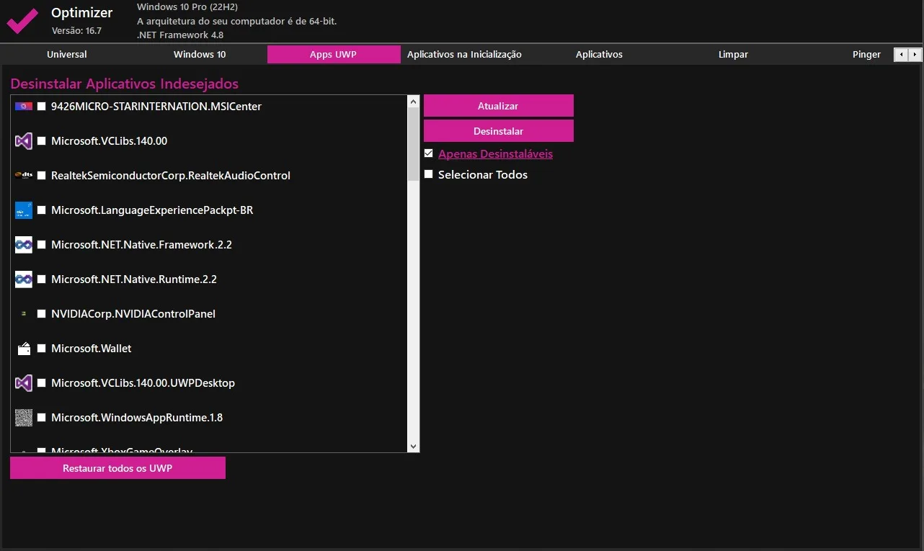Click the Optimizer title text
This screenshot has height=551, width=924.
(82, 13)
